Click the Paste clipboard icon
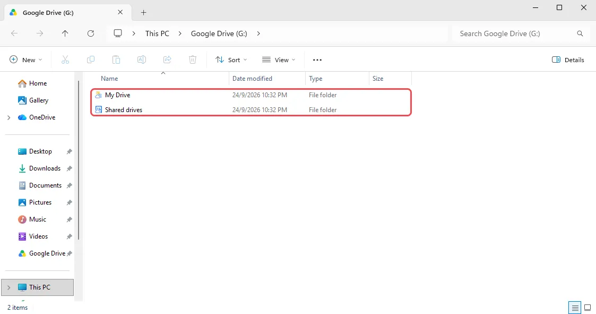Image resolution: width=596 pixels, height=314 pixels. pos(116,60)
